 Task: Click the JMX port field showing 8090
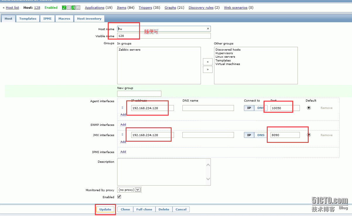pyautogui.click(x=285, y=135)
